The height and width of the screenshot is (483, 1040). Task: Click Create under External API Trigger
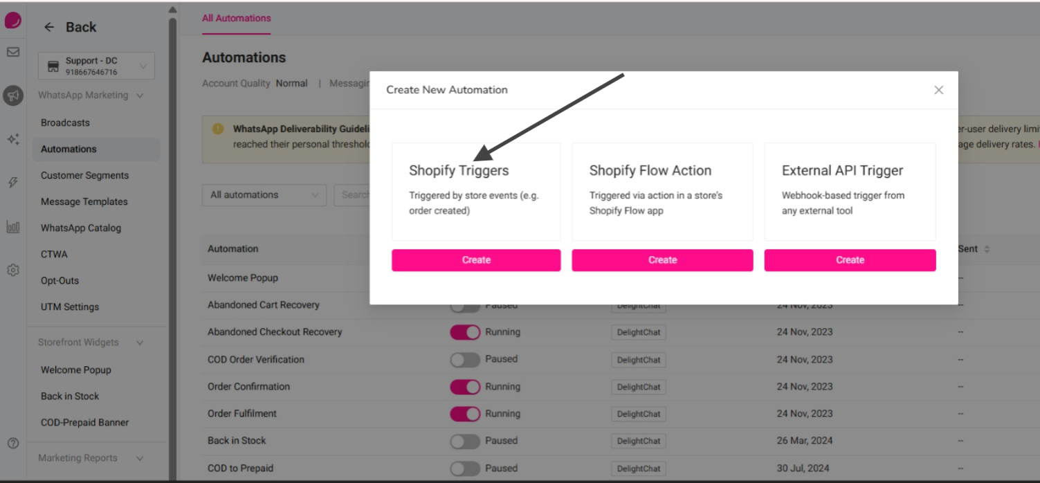point(850,260)
